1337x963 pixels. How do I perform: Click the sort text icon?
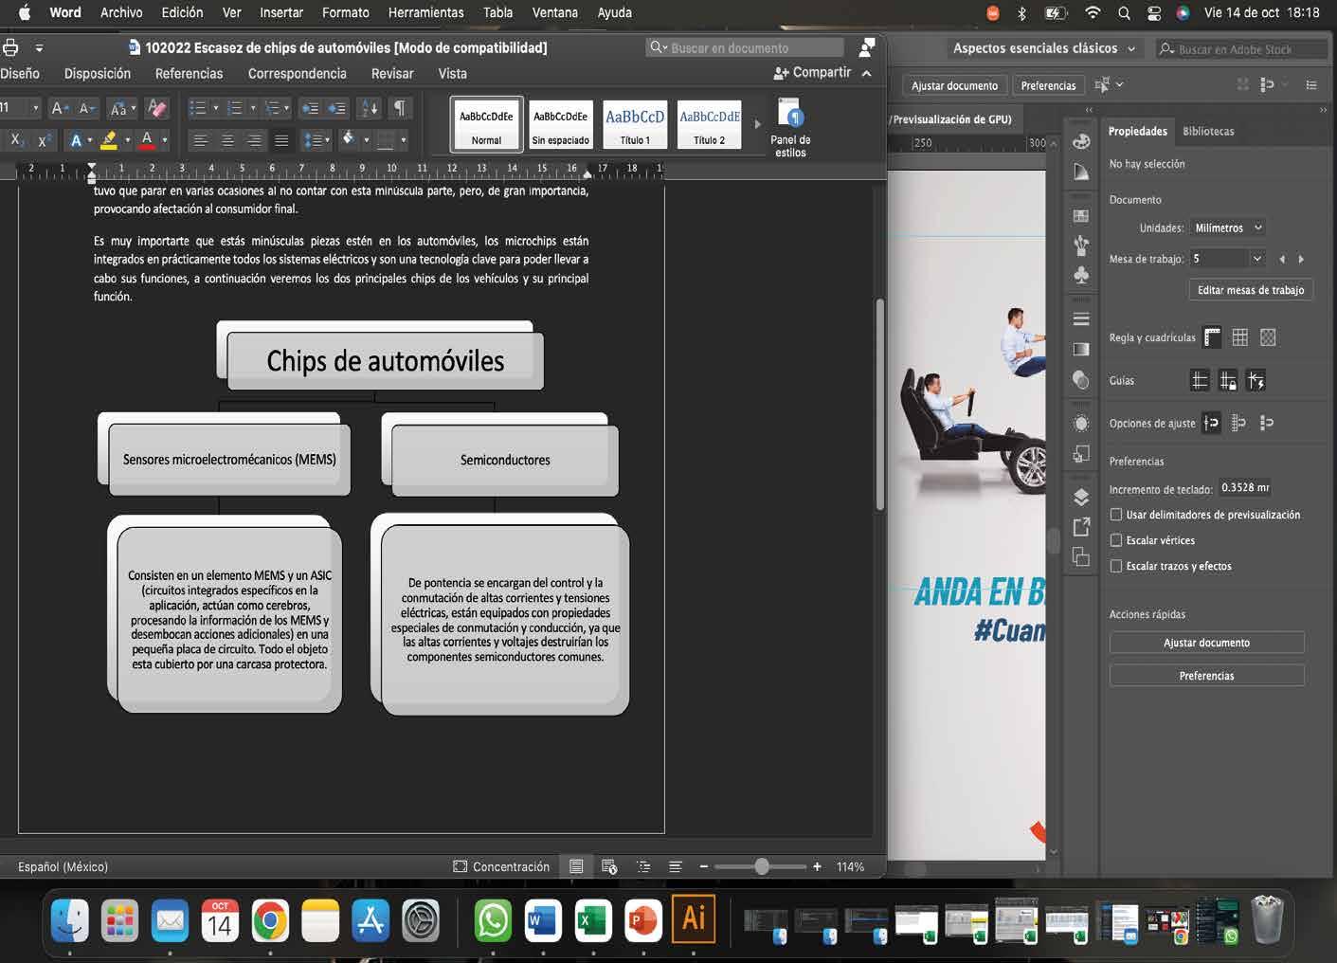pos(370,108)
